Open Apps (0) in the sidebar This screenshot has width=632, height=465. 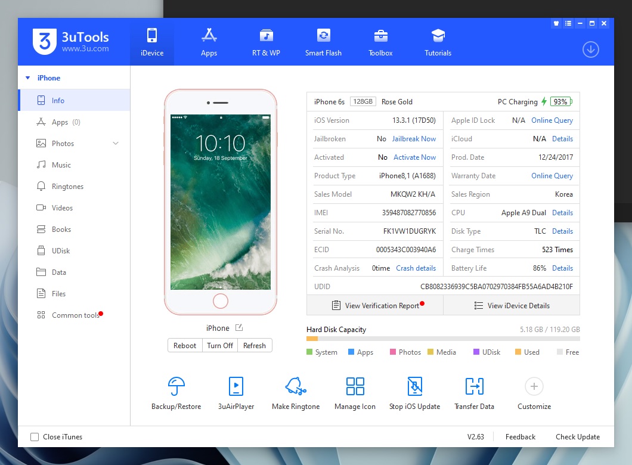click(x=74, y=122)
